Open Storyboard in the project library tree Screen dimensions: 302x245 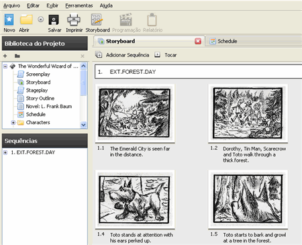pos(38,83)
